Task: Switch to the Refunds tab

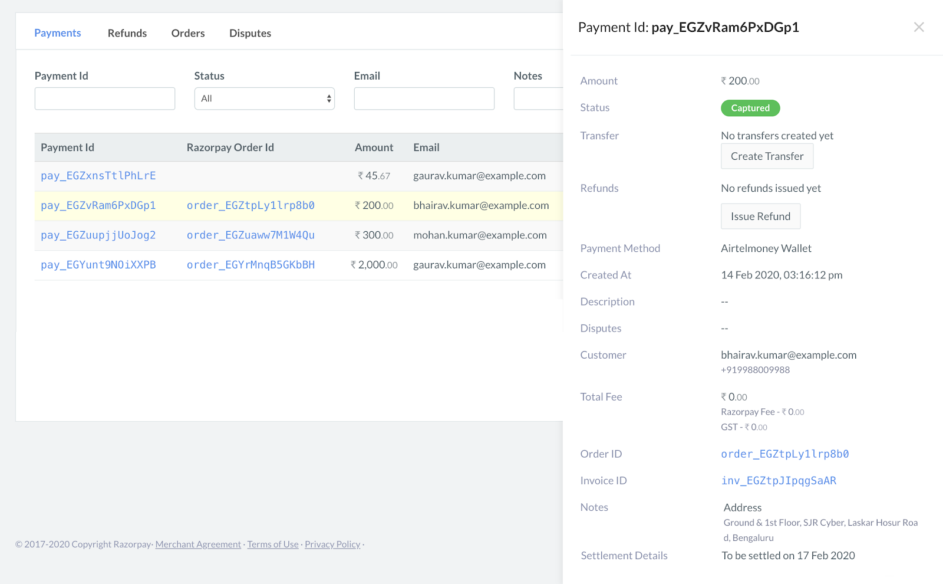Action: click(x=127, y=33)
